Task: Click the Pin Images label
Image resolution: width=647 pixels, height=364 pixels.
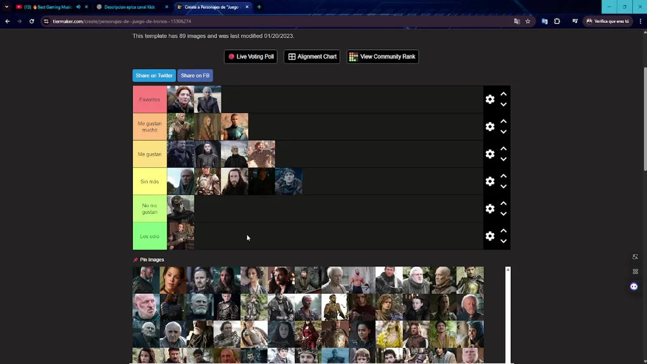Action: click(x=152, y=260)
